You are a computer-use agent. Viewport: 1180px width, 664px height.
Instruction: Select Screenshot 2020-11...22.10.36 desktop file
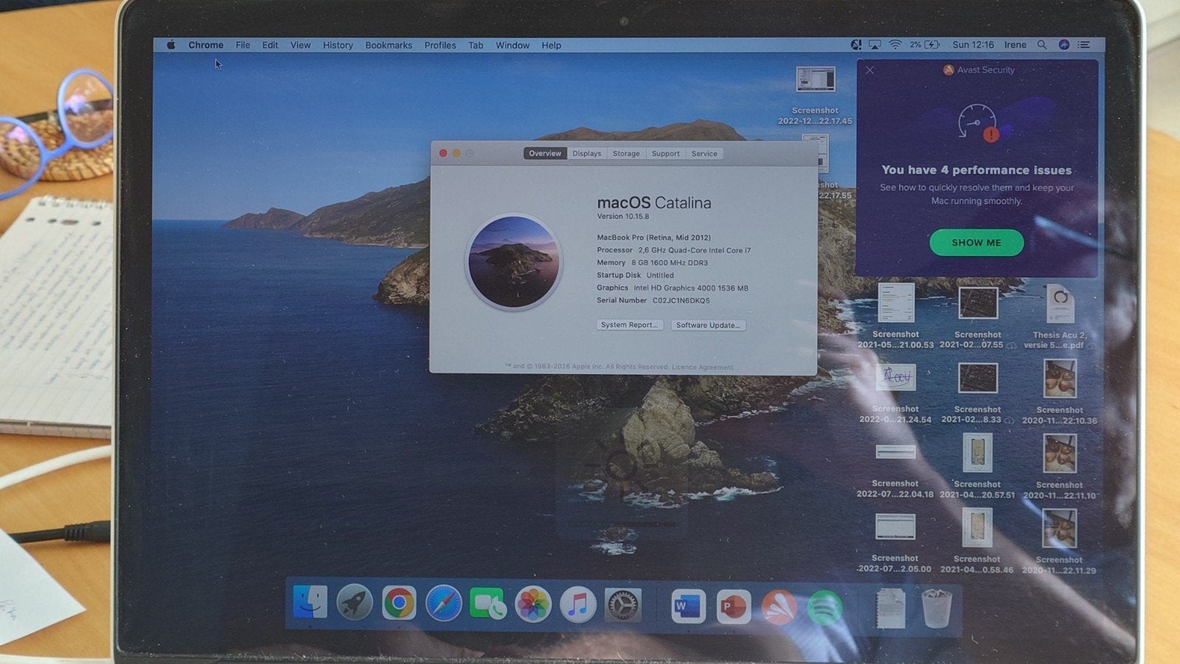pyautogui.click(x=1060, y=392)
